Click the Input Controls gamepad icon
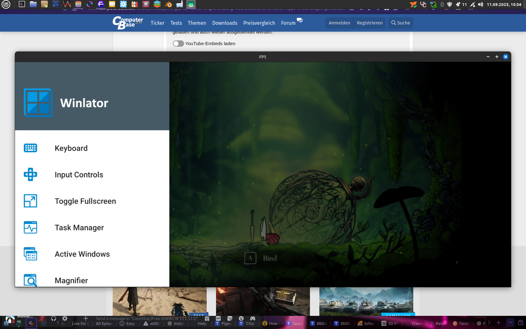The width and height of the screenshot is (526, 329). point(30,175)
